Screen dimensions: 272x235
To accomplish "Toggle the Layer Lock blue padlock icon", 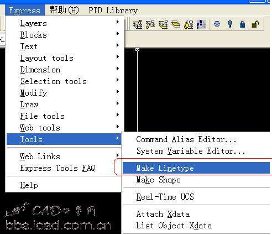I will pos(243,24).
